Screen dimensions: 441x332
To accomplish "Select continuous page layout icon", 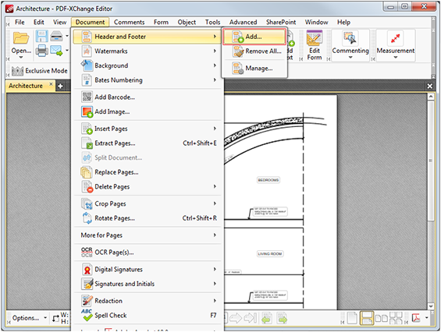I will tap(367, 318).
